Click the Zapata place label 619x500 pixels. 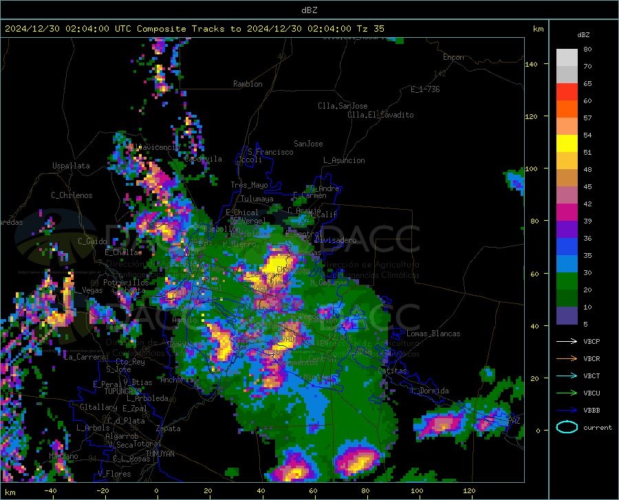click(169, 428)
